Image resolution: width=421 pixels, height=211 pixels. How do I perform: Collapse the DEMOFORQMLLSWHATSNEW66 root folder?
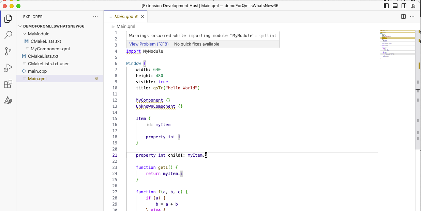click(20, 26)
